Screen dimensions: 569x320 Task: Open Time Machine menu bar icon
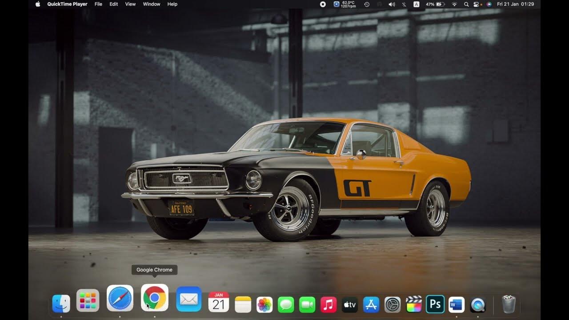tap(367, 4)
